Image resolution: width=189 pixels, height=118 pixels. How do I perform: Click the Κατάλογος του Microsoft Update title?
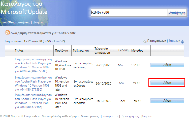pyautogui.click(x=24, y=8)
